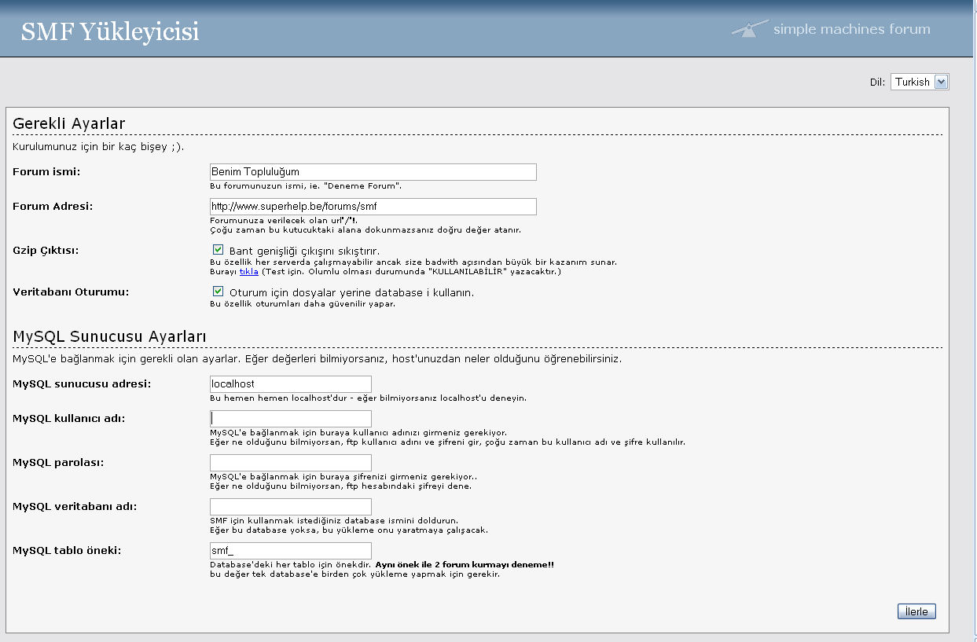Click the 'SMF Yükleyicisi' page title
Viewport: 977px width, 642px height.
pos(110,31)
